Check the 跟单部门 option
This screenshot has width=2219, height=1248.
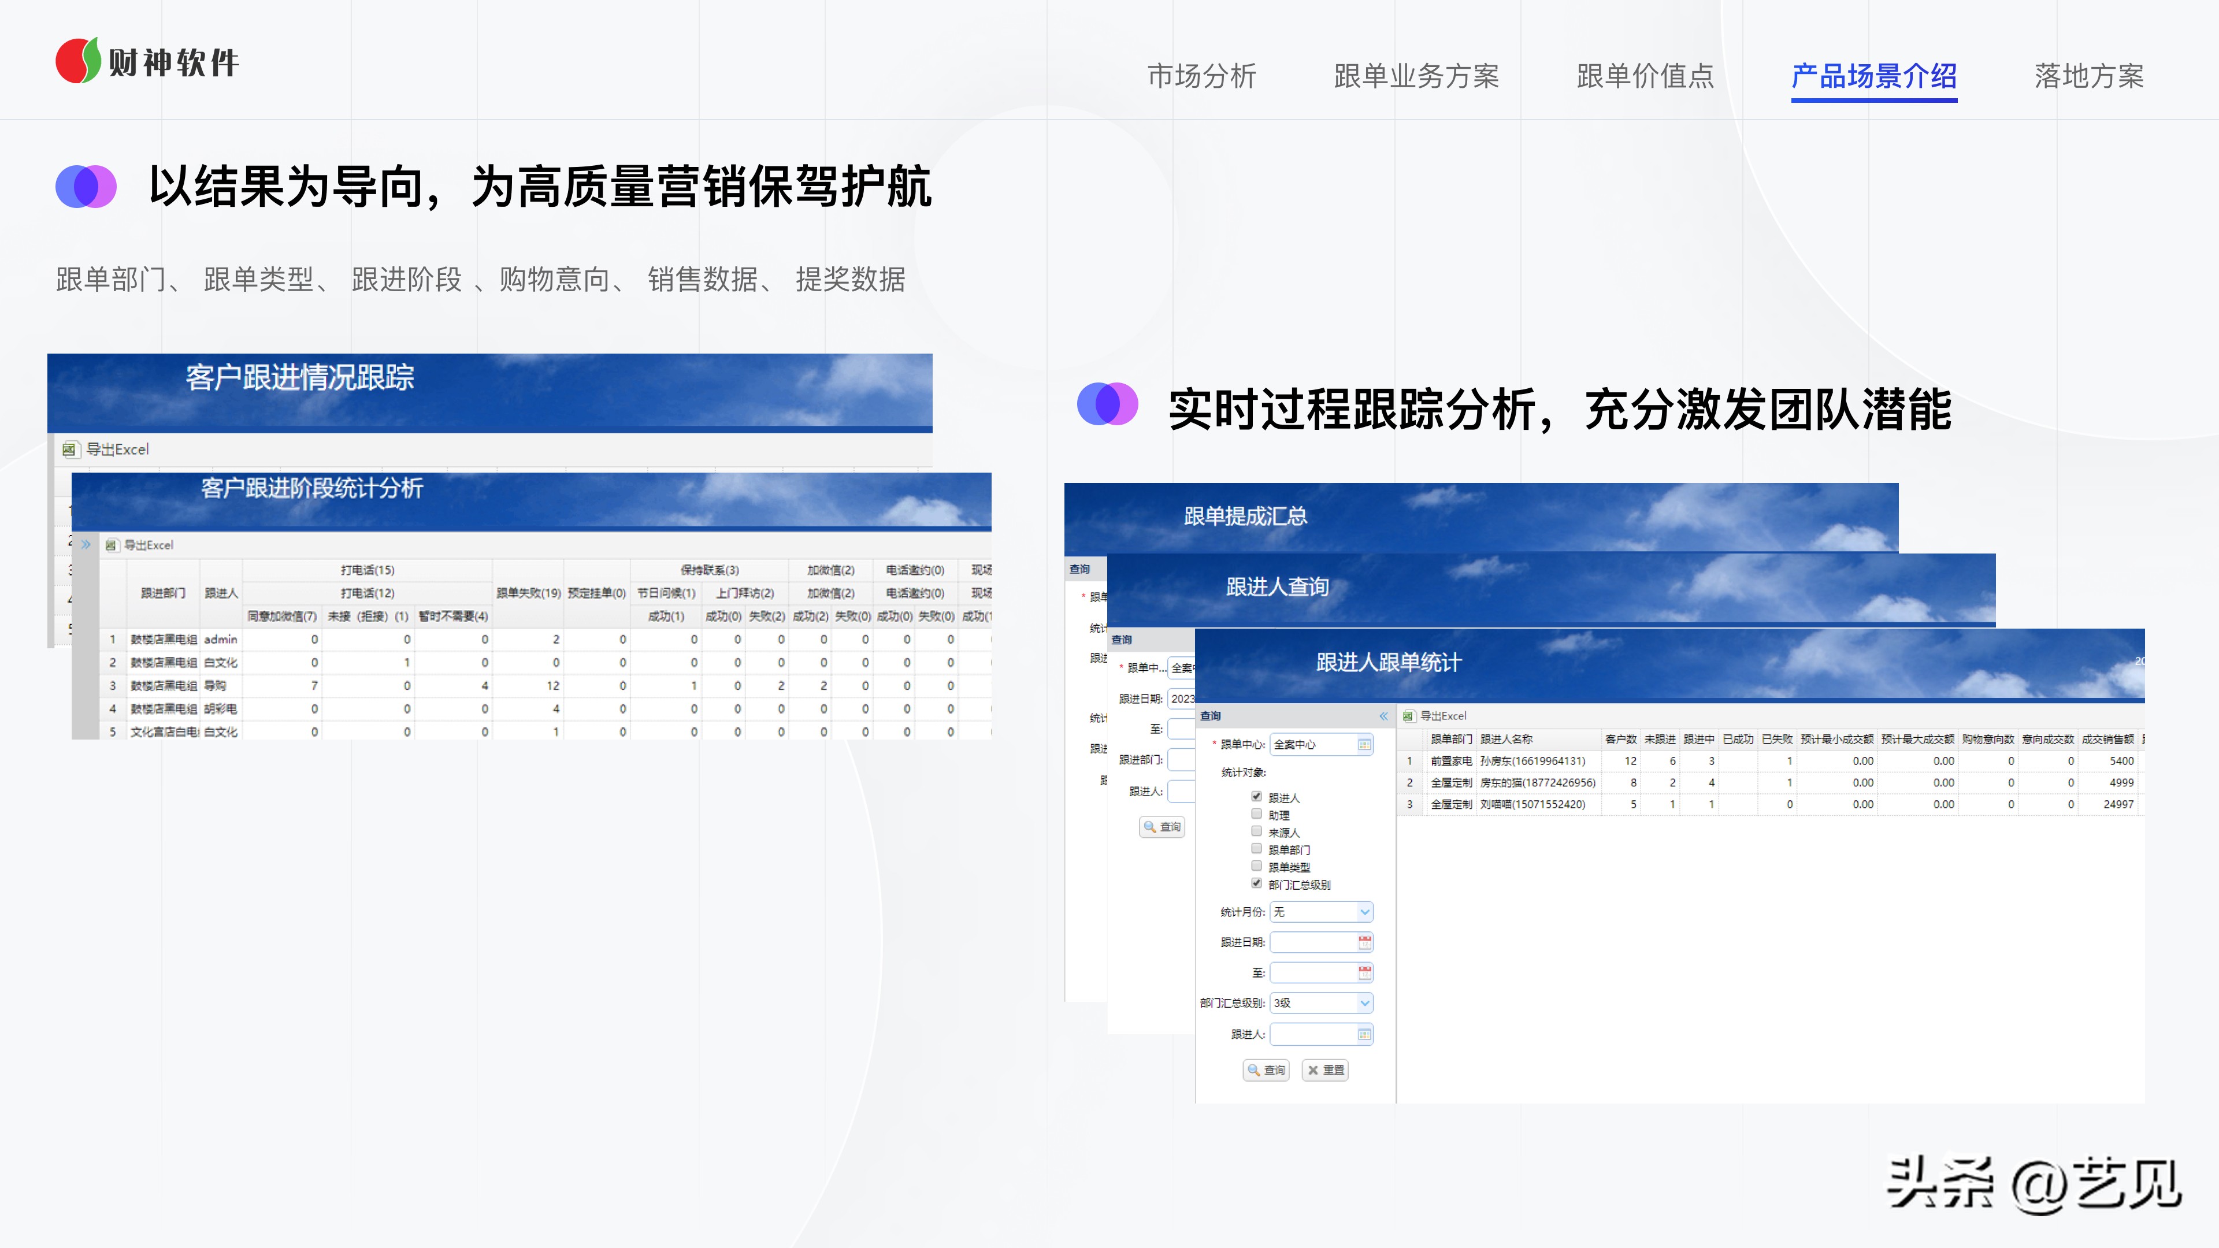pyautogui.click(x=1256, y=848)
